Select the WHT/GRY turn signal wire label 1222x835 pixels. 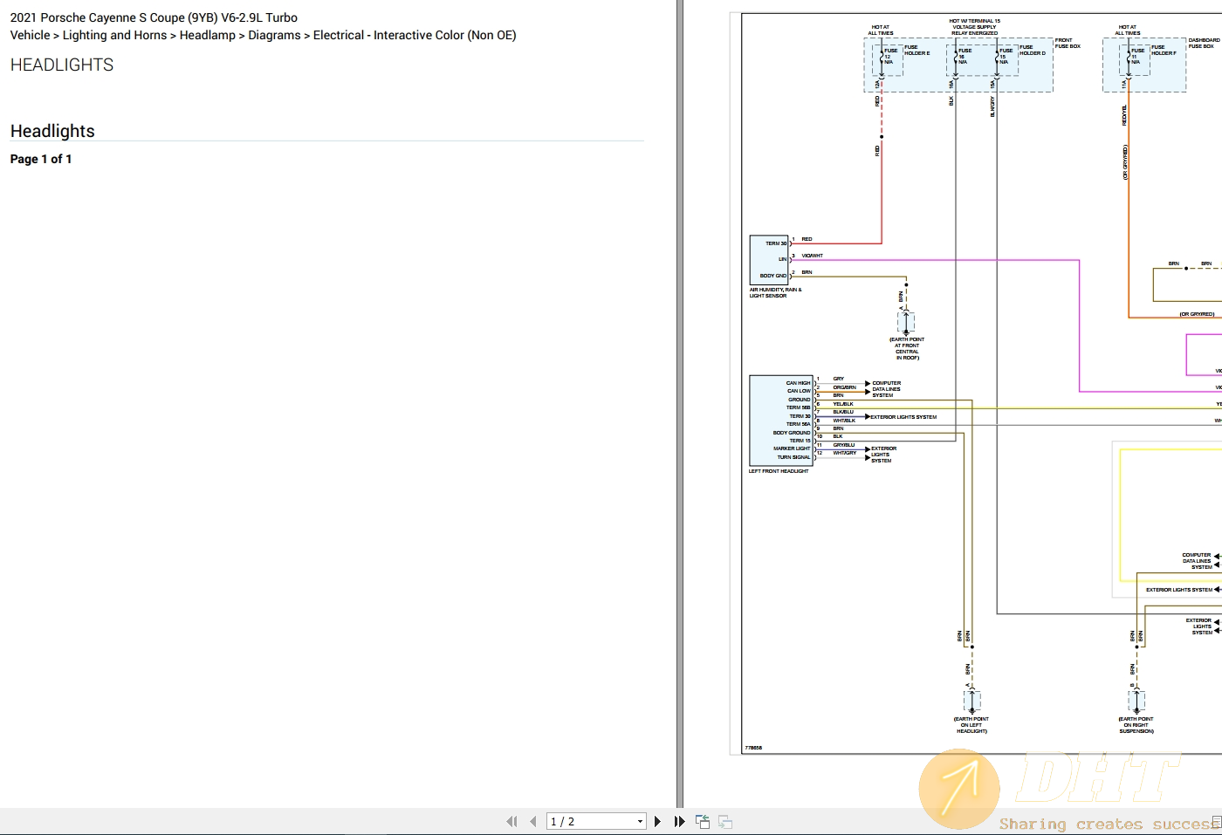(845, 453)
